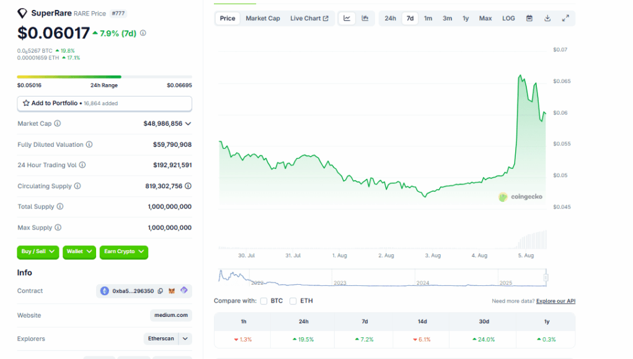Open Live Chart external link
This screenshot has height=359, width=633.
pyautogui.click(x=309, y=18)
